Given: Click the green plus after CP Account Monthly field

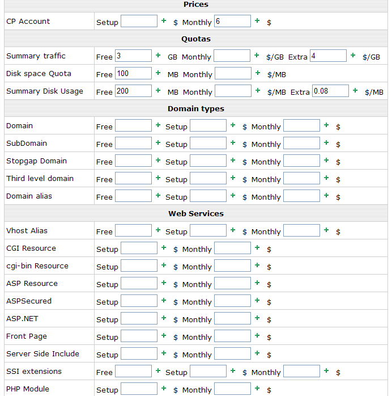Looking at the screenshot, I should 257,20.
